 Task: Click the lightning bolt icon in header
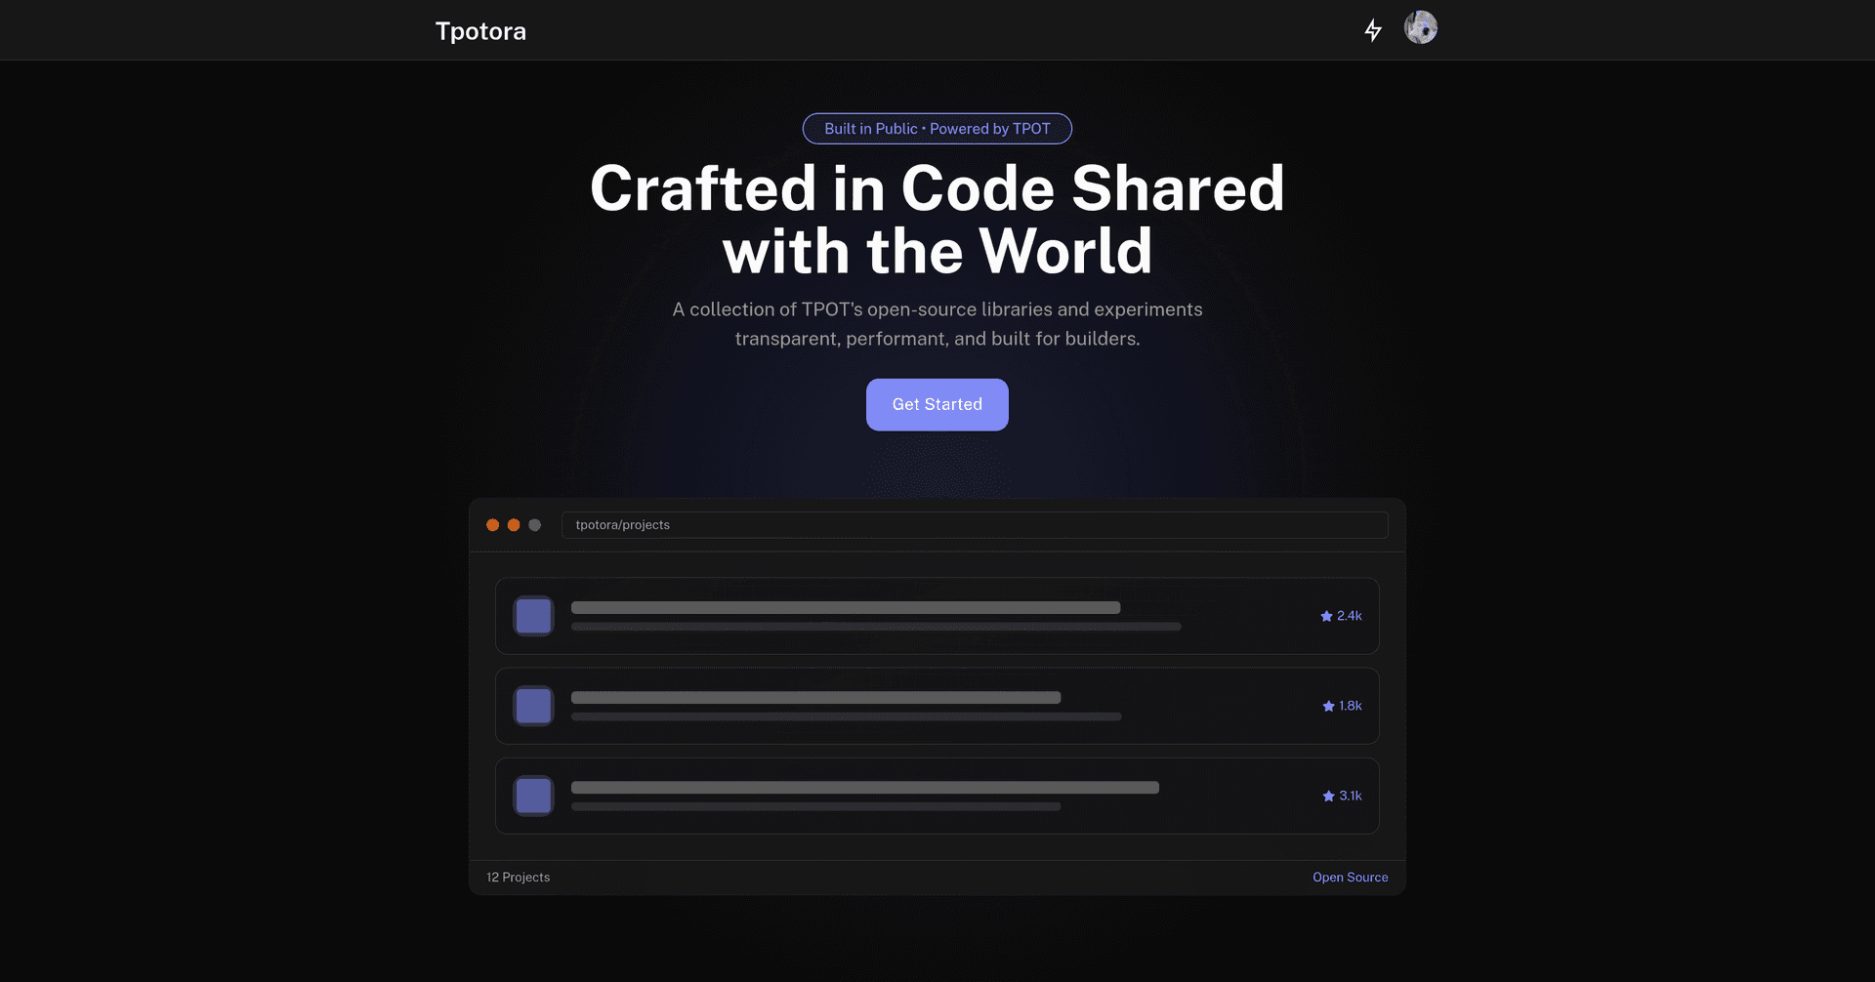(x=1373, y=30)
